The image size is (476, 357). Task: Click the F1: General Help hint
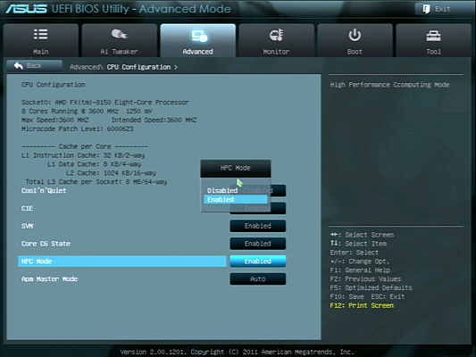tap(360, 270)
